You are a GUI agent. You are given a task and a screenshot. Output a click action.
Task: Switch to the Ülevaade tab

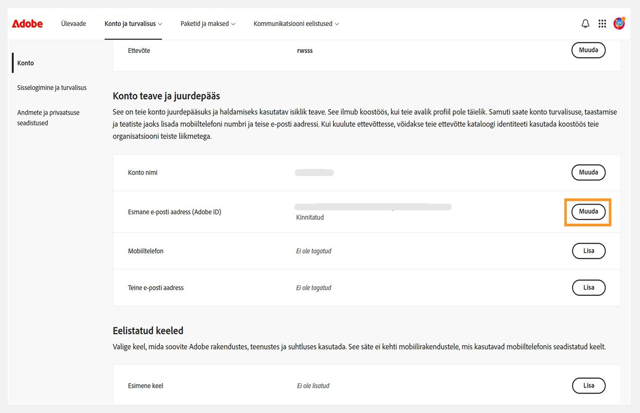tap(73, 23)
